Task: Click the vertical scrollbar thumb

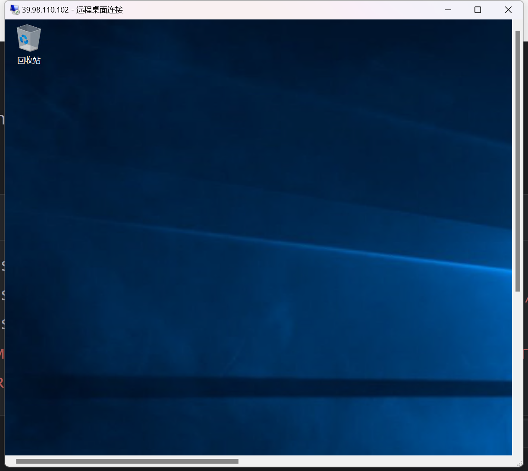Action: point(518,160)
